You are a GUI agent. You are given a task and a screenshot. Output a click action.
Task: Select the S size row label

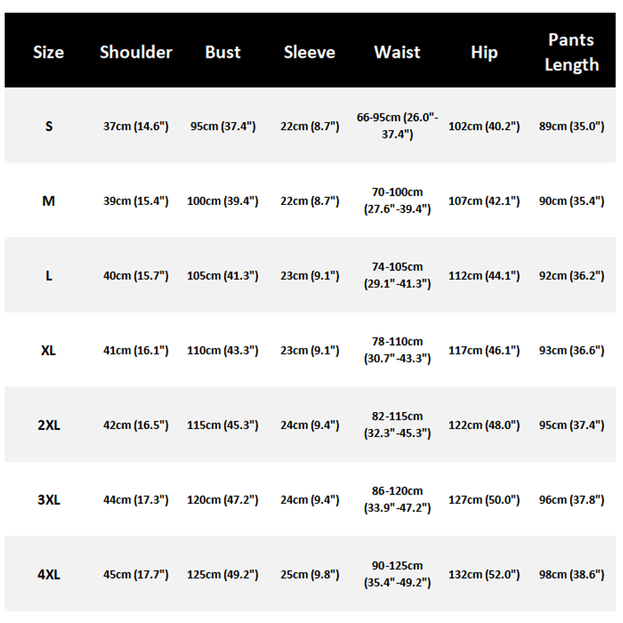pos(48,126)
